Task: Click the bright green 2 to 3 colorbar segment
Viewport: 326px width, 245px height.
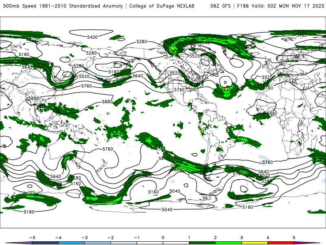Action: 228,243
